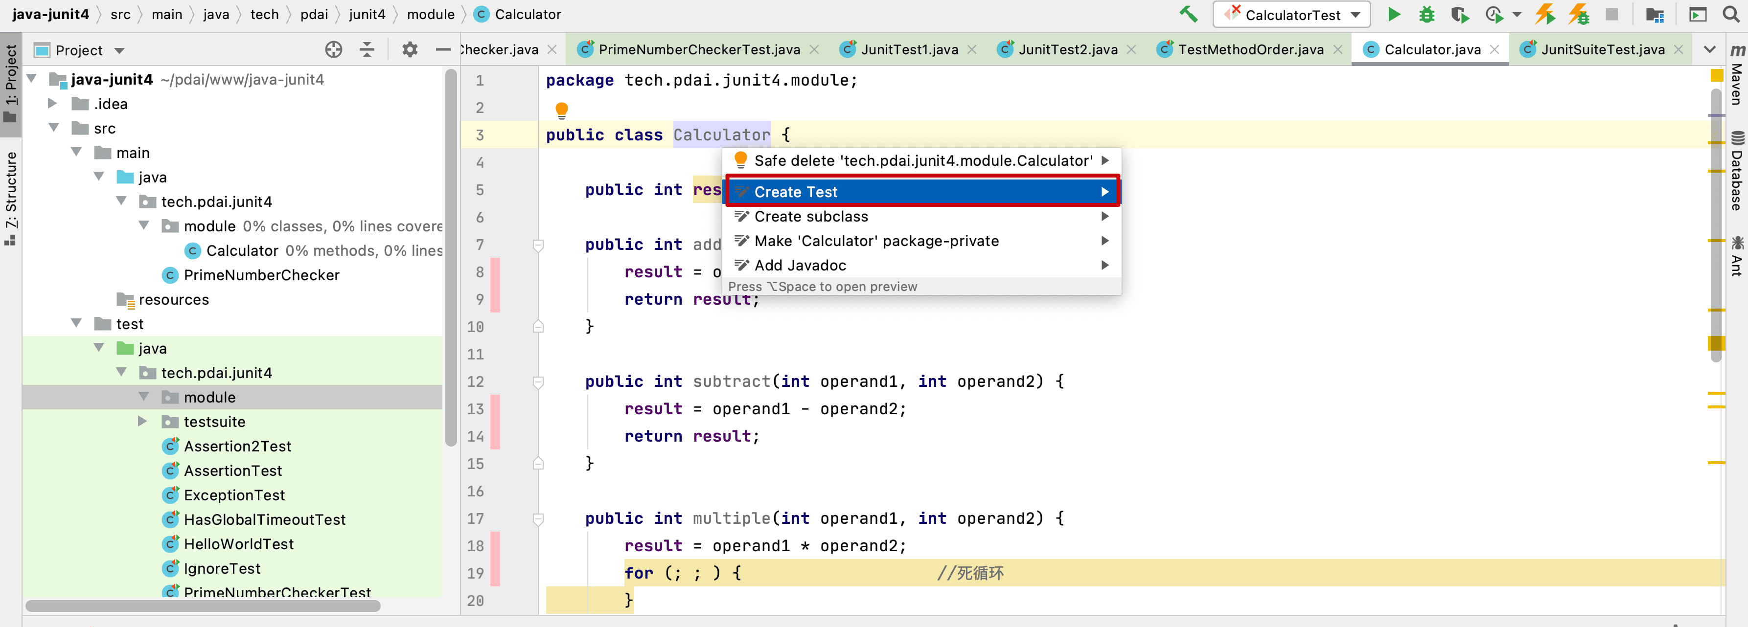Switch to JunitTest2.java tab
This screenshot has height=627, width=1748.
[1067, 49]
